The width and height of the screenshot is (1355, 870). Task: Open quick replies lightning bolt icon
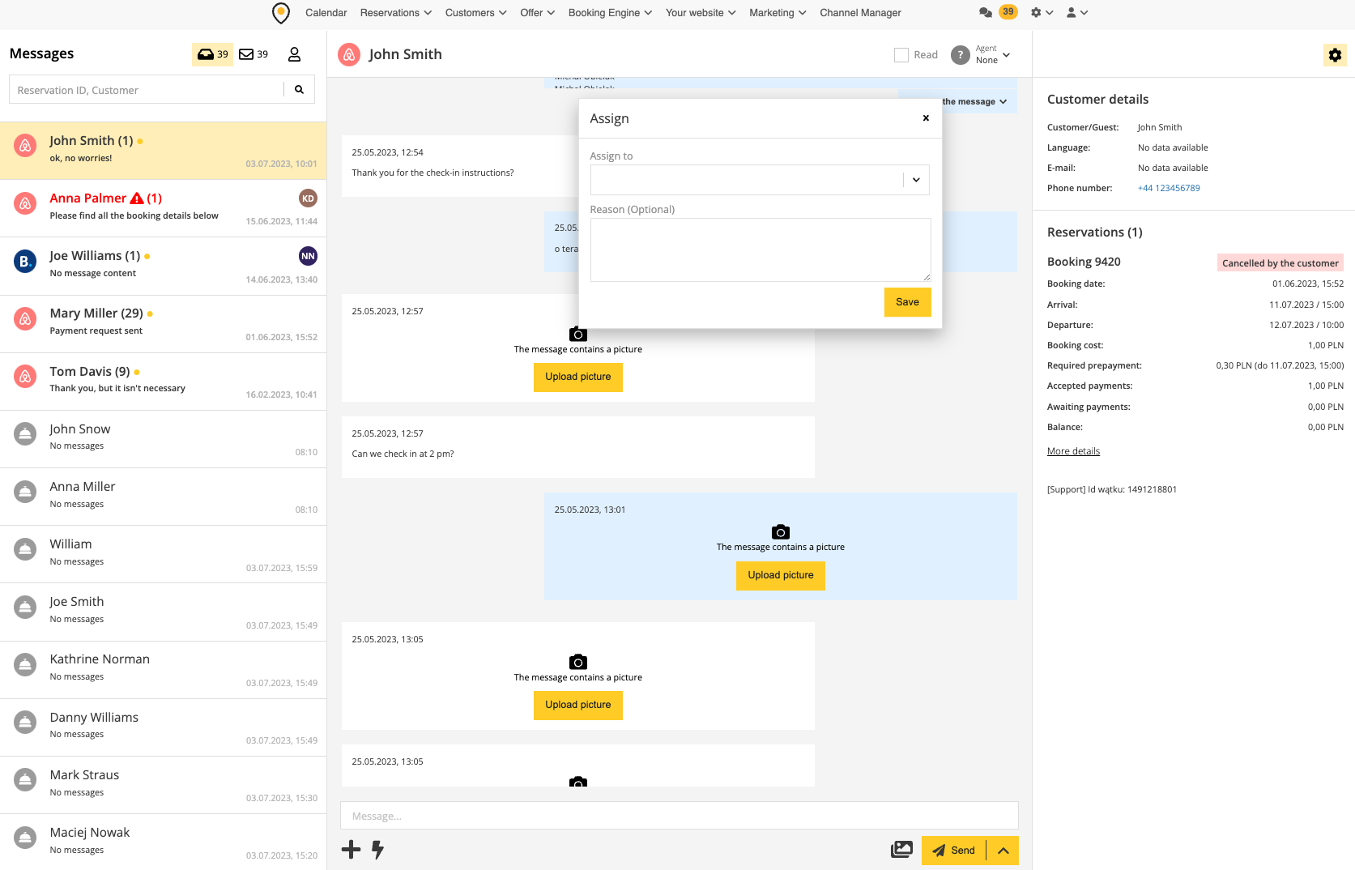click(x=377, y=850)
